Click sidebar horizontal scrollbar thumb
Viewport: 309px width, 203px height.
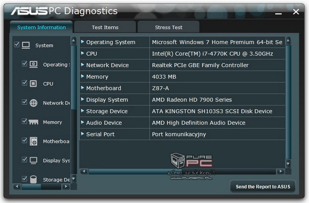(x=31, y=187)
